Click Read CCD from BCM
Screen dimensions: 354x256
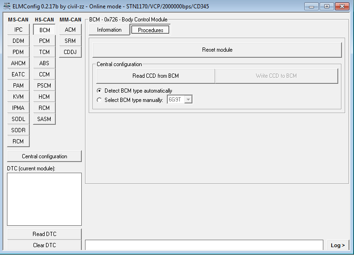(x=156, y=76)
